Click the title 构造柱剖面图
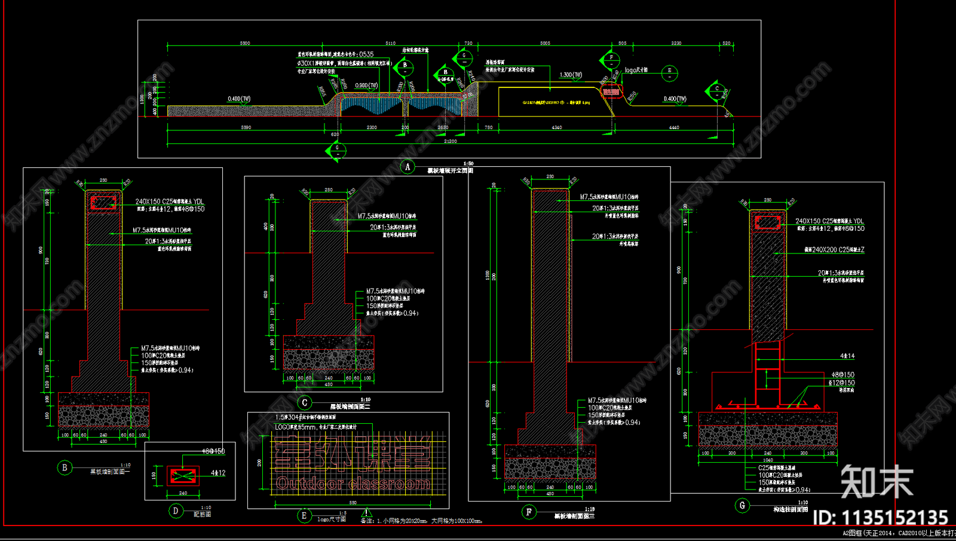The height and width of the screenshot is (541, 956). [x=790, y=509]
